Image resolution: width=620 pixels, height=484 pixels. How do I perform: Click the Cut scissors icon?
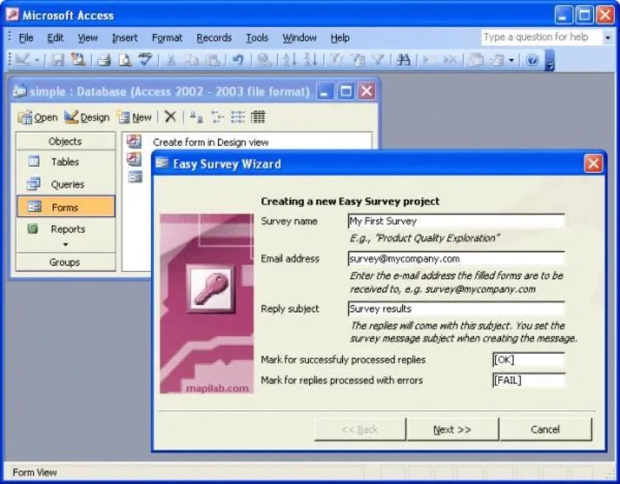171,60
